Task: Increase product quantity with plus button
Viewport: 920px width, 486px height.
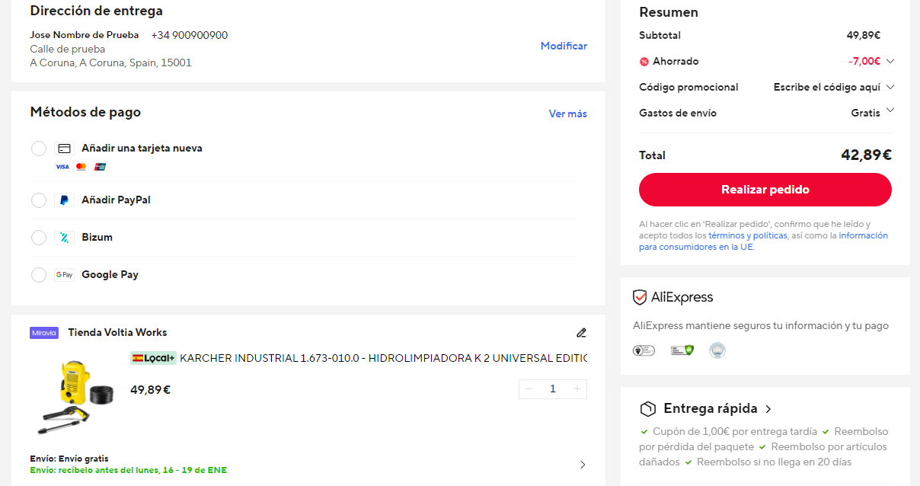Action: pos(577,389)
